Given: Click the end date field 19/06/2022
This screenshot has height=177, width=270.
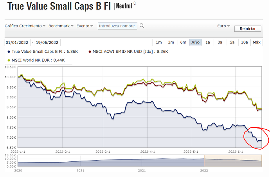Looking at the screenshot, I should coord(48,43).
